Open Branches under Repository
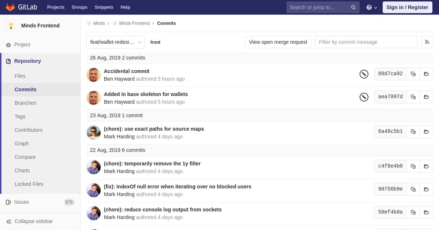The width and height of the screenshot is (439, 230). 25,103
